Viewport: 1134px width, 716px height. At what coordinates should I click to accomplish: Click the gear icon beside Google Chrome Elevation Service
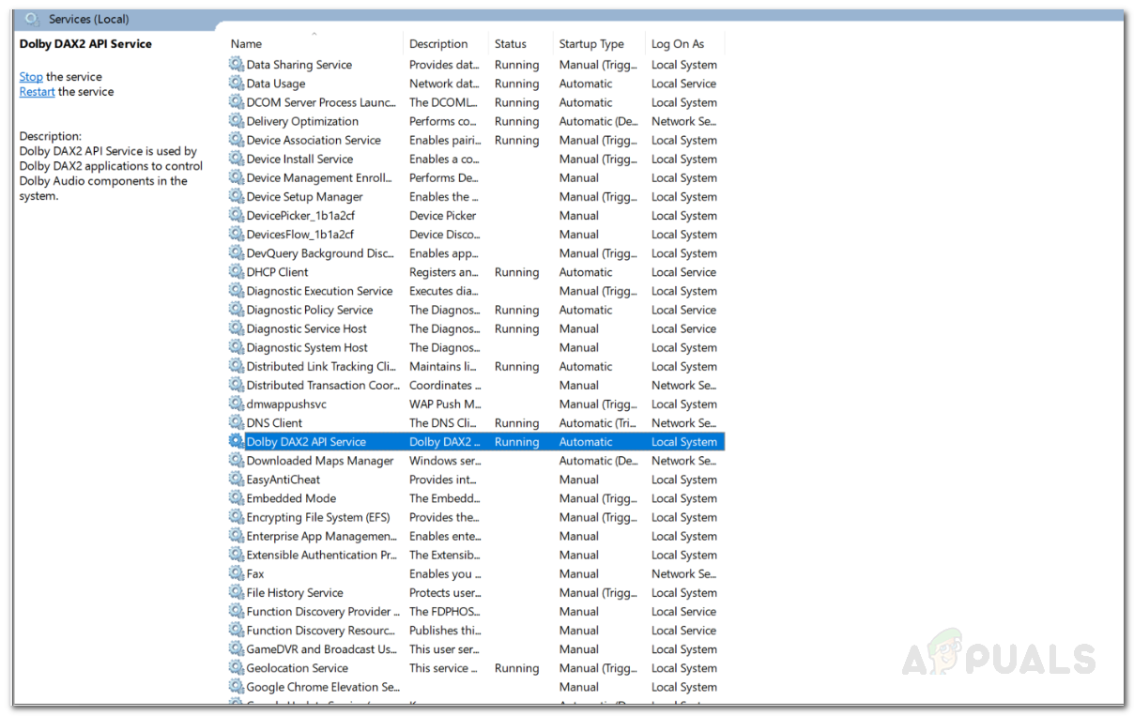[237, 687]
